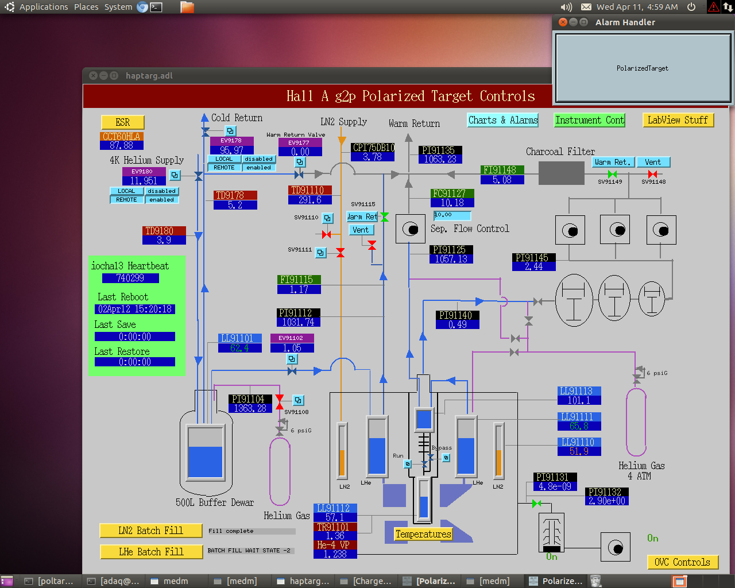Open the Instrument Cont menu
The width and height of the screenshot is (735, 588).
pos(590,120)
